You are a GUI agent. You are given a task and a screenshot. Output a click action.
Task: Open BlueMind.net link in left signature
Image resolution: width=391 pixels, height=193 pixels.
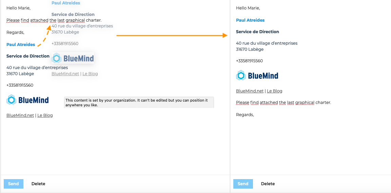pos(20,115)
